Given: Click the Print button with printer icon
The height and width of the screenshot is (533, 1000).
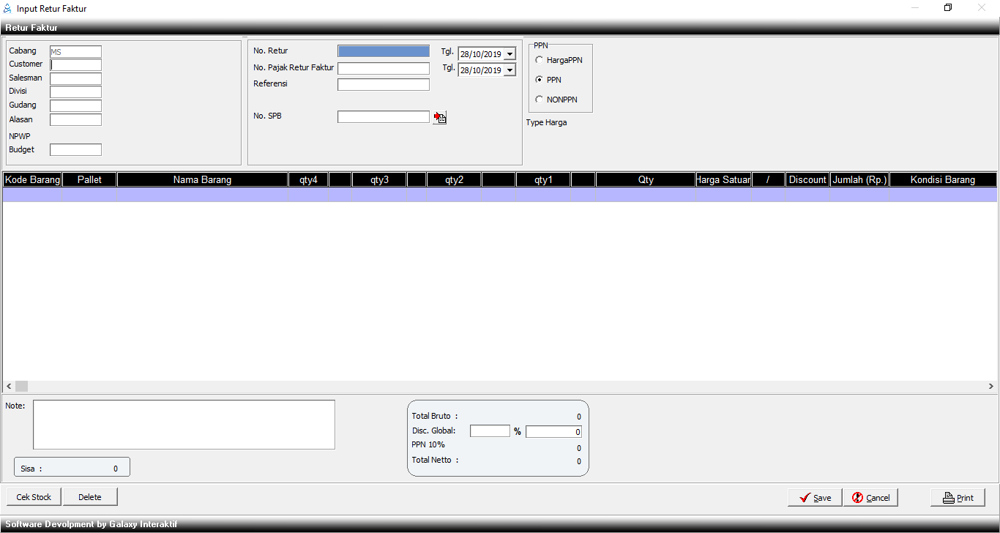Looking at the screenshot, I should point(958,498).
